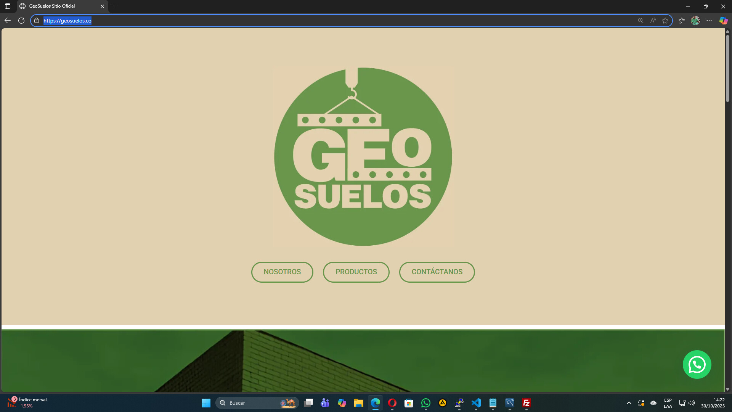Click the CONTÁCTANOS button
This screenshot has width=732, height=412.
[x=437, y=272]
